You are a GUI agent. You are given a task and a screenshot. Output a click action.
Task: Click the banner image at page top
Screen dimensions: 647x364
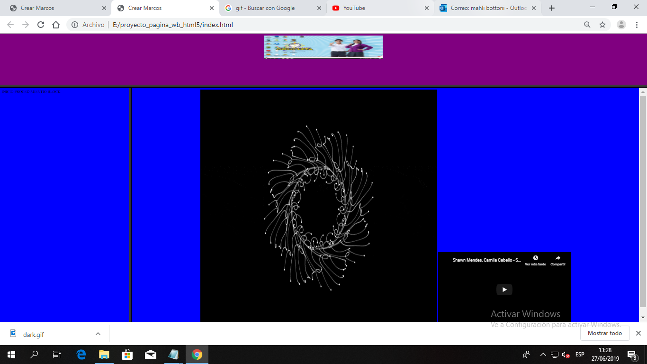[323, 47]
